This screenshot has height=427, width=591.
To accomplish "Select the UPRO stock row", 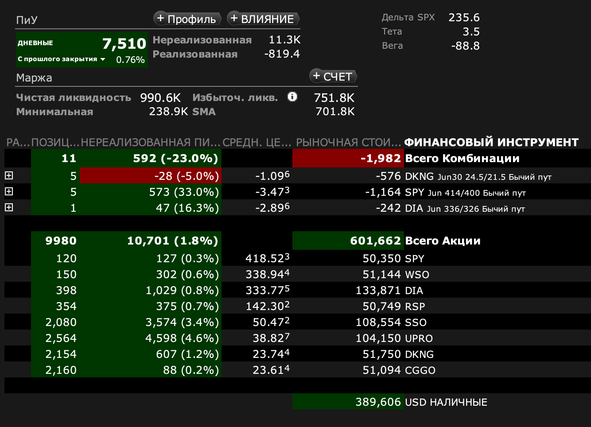I will [x=297, y=338].
